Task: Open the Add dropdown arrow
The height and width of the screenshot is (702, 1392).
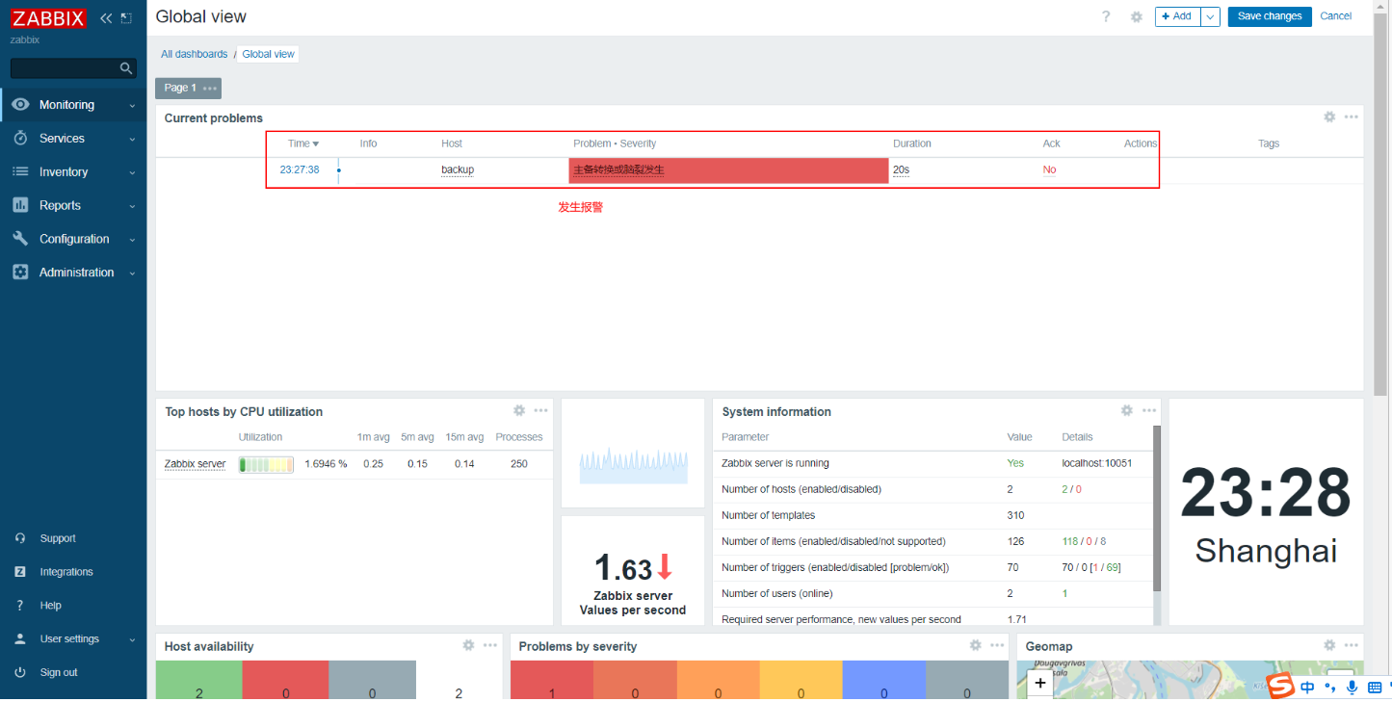Action: coord(1211,16)
